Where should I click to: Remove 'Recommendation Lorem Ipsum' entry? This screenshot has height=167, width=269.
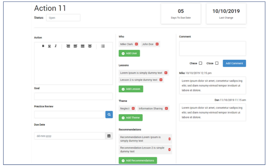[x=170, y=139]
